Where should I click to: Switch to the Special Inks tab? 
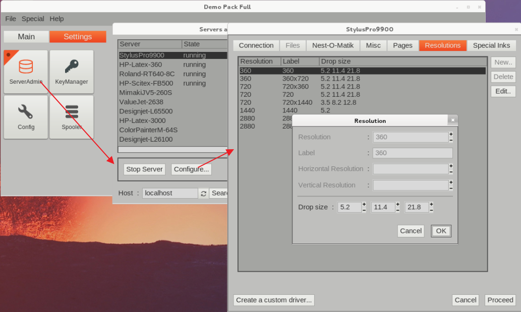[491, 45]
